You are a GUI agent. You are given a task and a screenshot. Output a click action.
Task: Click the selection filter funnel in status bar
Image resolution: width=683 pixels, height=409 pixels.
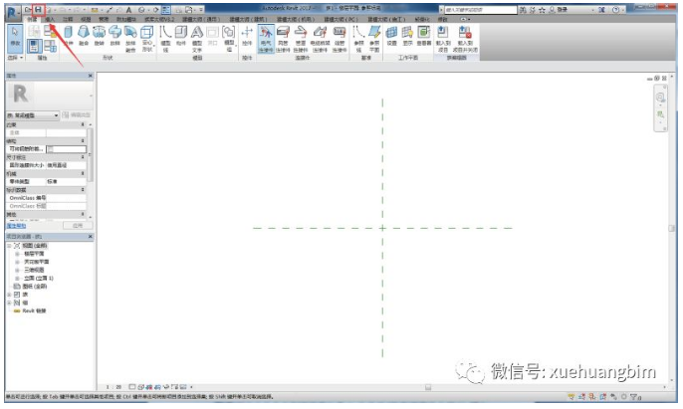tap(635, 397)
